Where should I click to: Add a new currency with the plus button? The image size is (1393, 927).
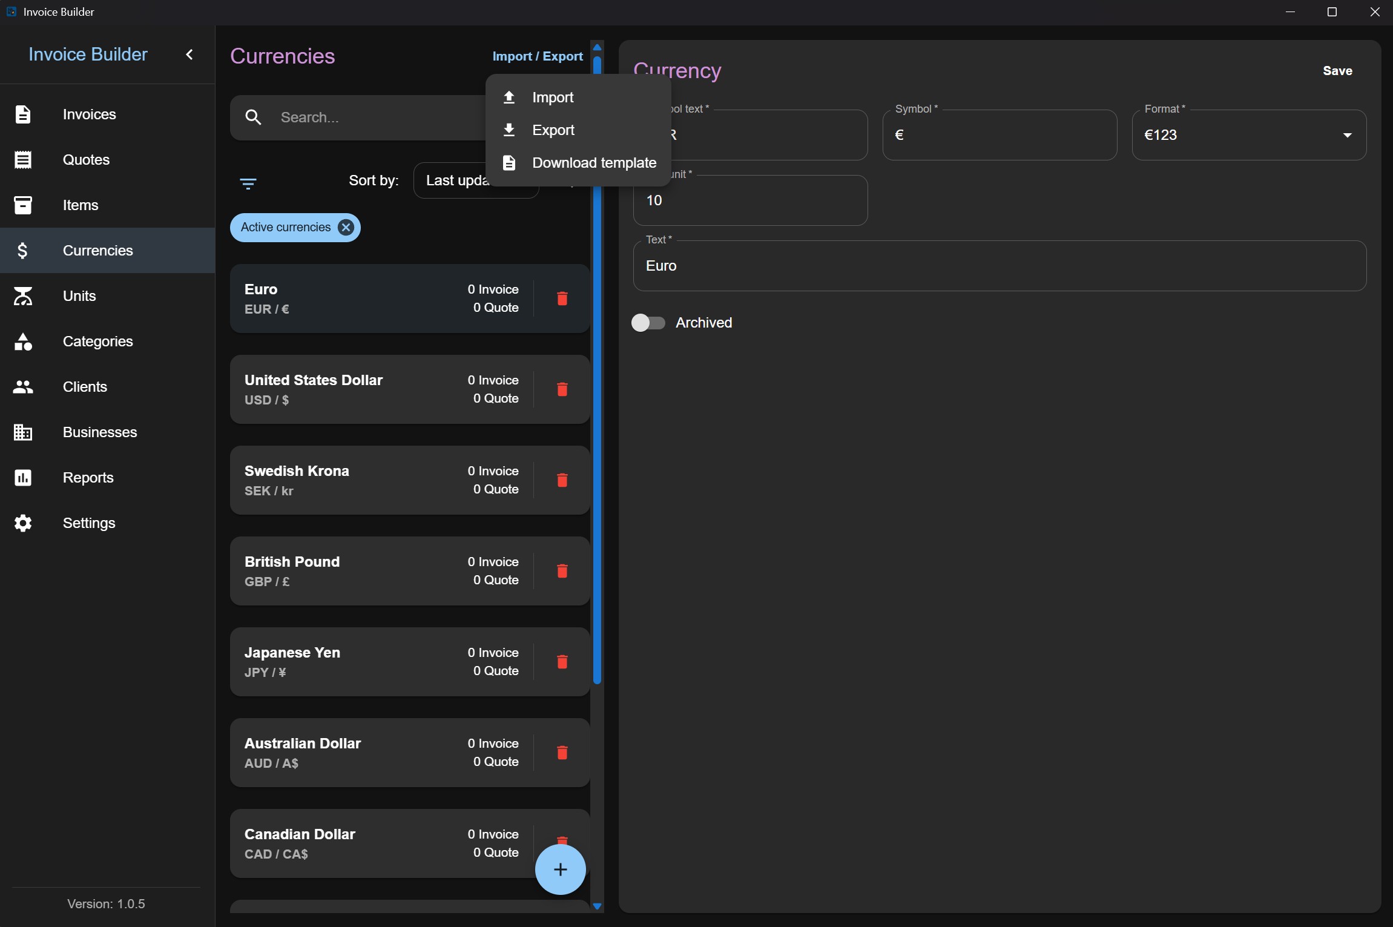point(561,869)
